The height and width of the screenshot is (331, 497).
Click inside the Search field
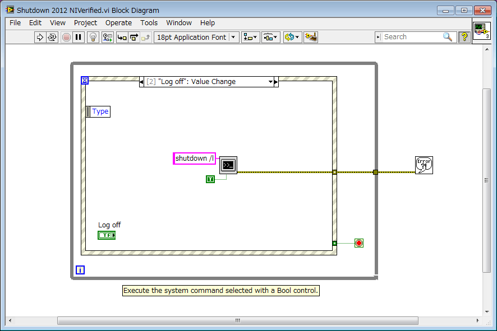click(x=412, y=37)
